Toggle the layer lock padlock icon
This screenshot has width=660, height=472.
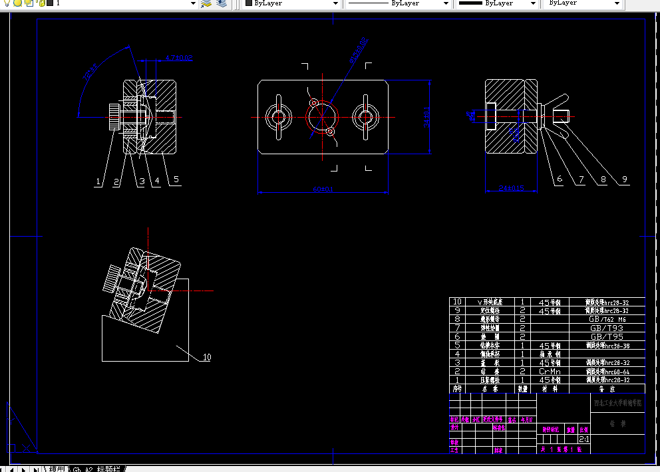tap(41, 3)
